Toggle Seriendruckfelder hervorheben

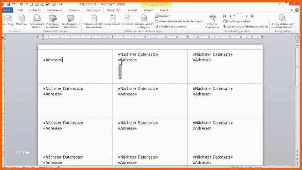94,22
